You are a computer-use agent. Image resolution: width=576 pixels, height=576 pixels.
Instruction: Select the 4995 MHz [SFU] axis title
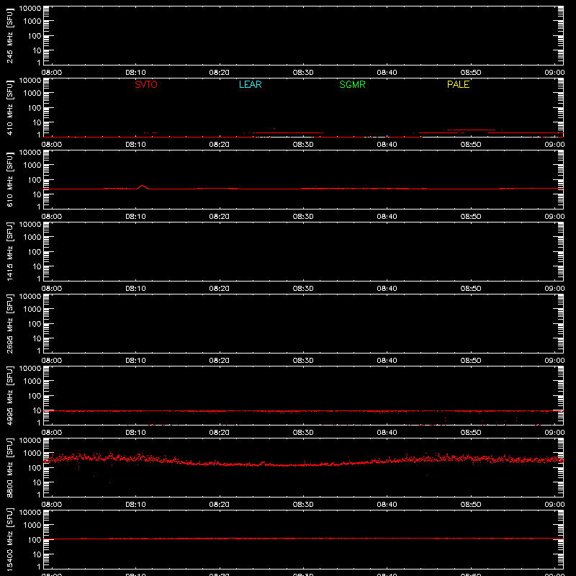[x=9, y=395]
